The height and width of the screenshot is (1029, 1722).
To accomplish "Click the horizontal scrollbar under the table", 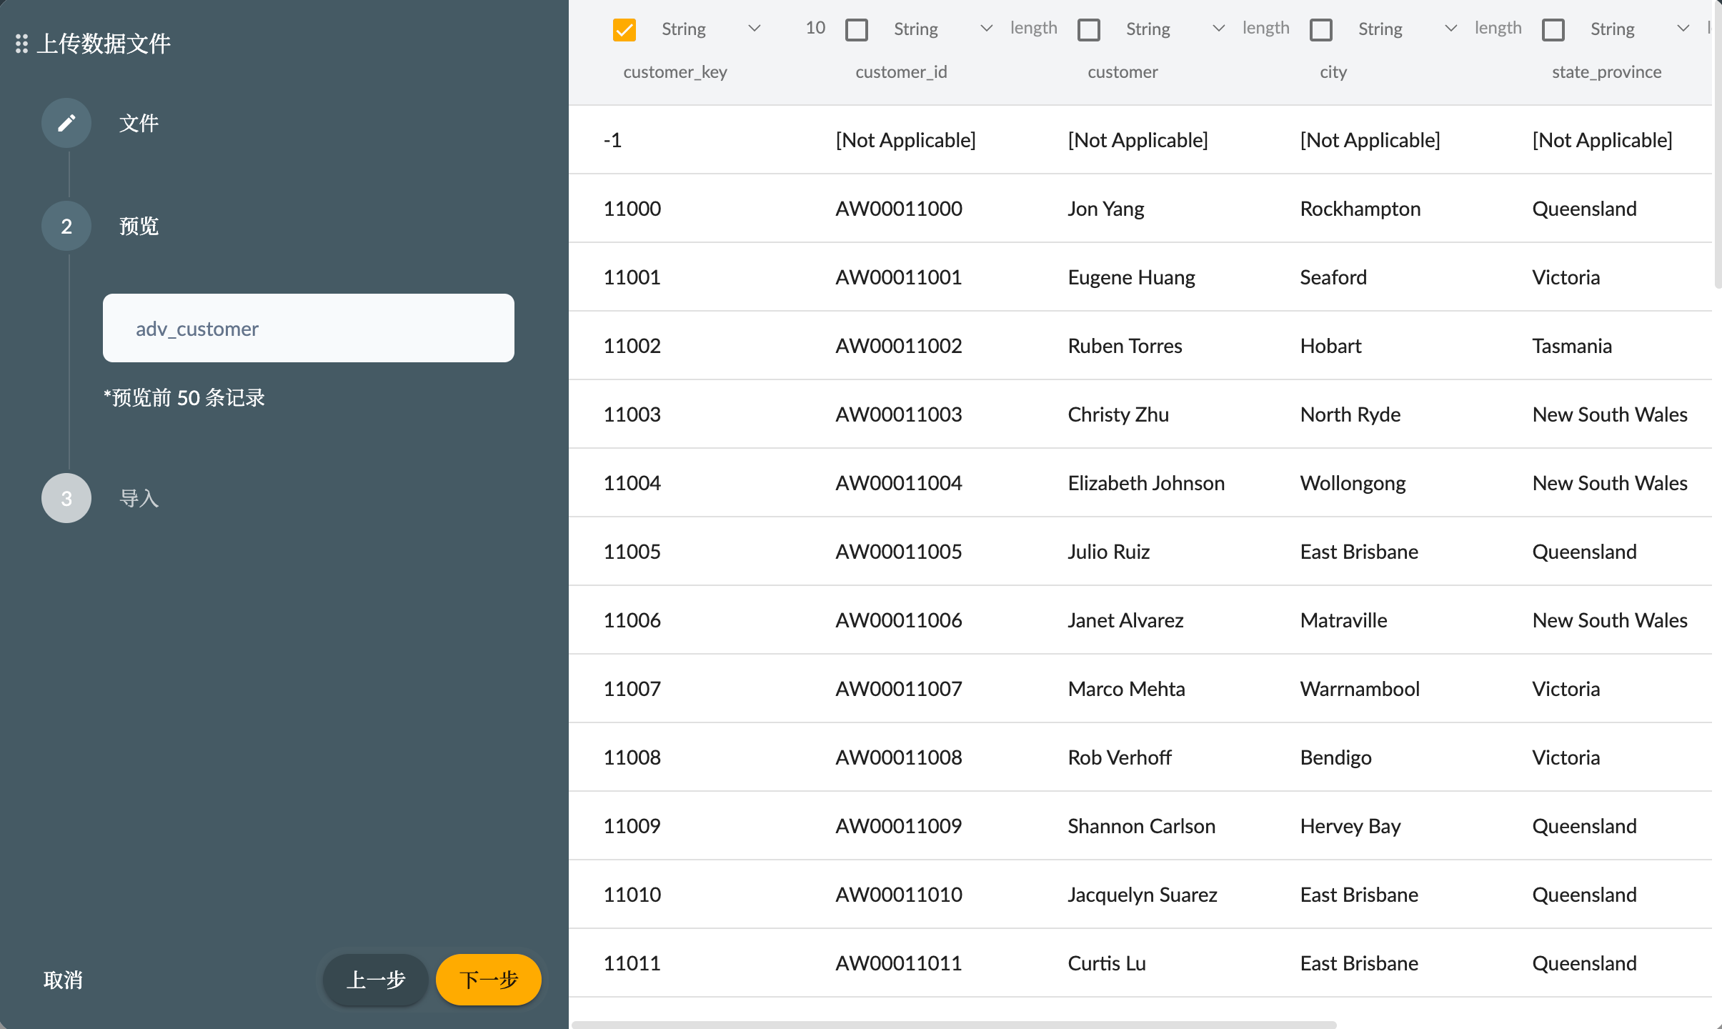I will pyautogui.click(x=954, y=1024).
